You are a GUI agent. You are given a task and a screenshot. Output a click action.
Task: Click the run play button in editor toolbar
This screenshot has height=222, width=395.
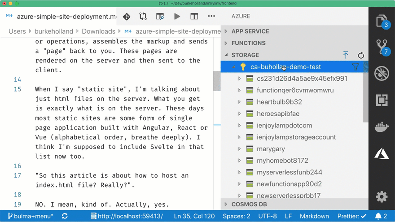coord(177,17)
